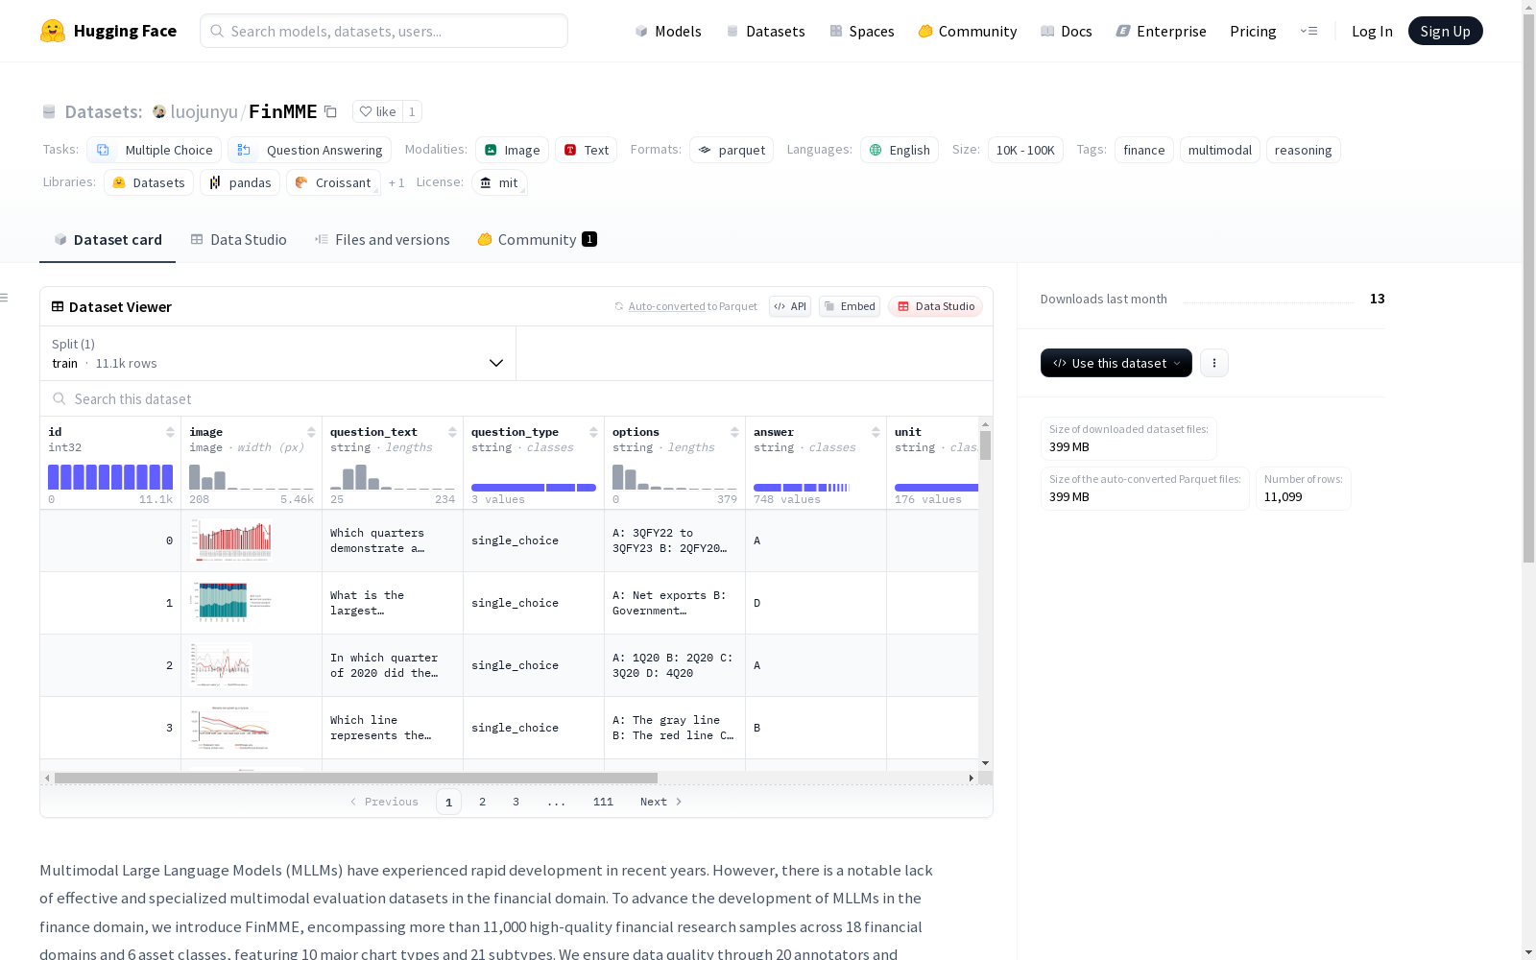
Task: Open Enterprise in the top navigation
Action: tap(1162, 31)
